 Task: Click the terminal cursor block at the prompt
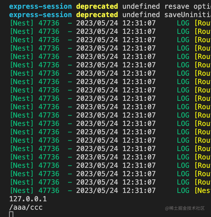[11, 214]
